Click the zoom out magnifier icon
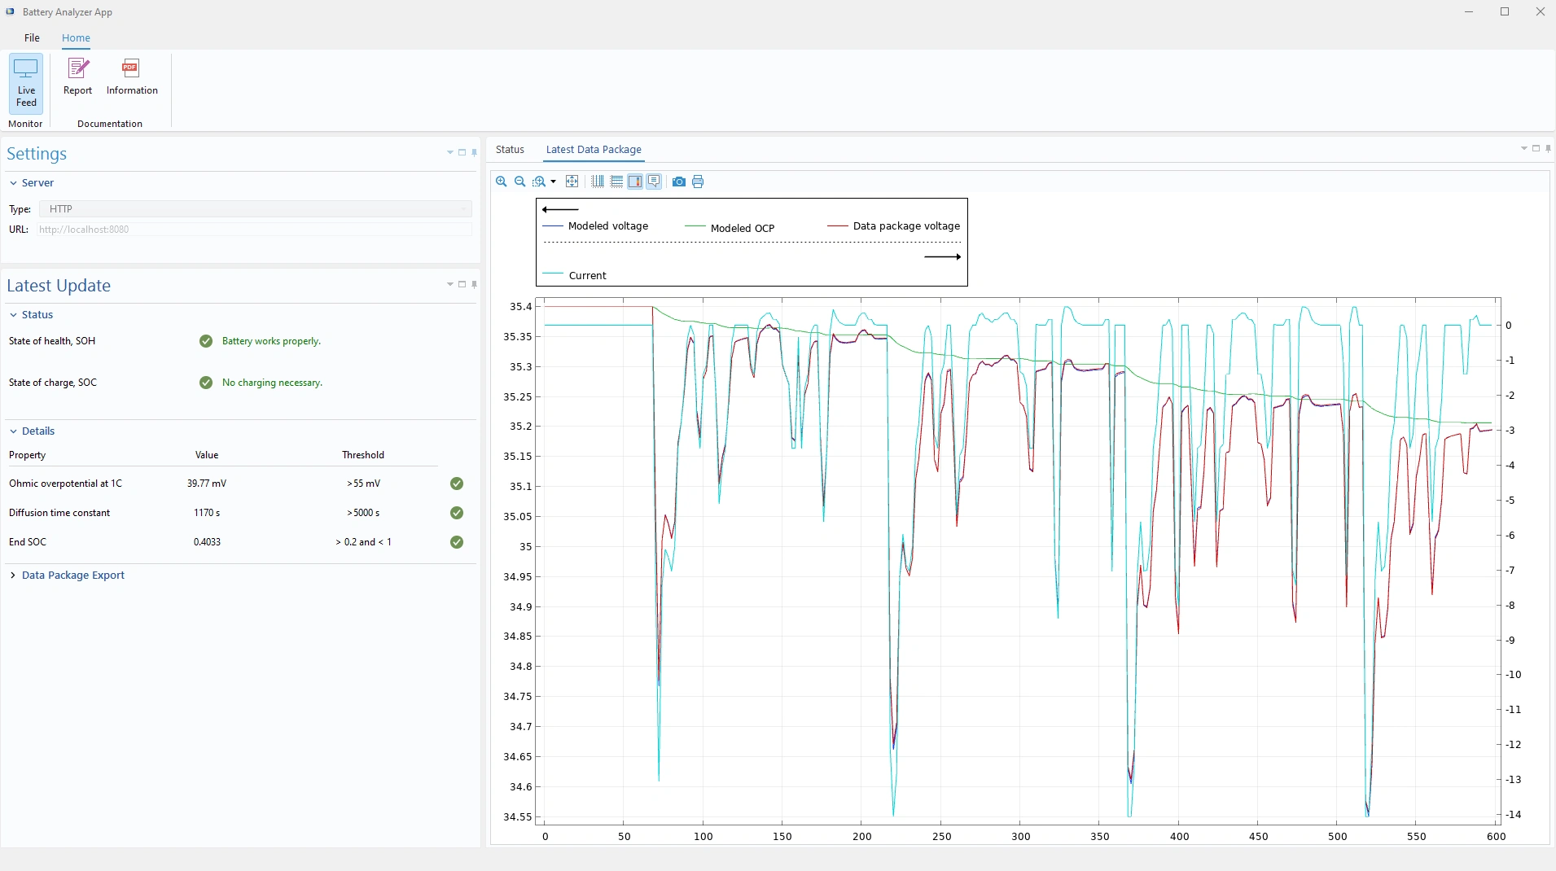1556x871 pixels. pyautogui.click(x=520, y=182)
